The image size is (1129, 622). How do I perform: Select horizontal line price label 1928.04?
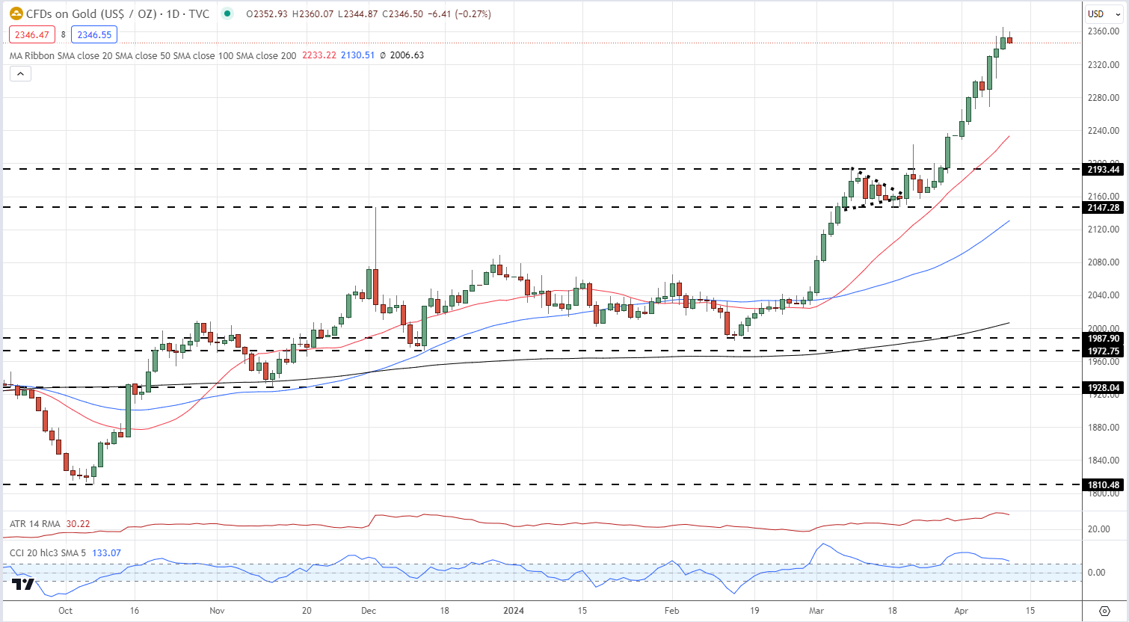1103,388
